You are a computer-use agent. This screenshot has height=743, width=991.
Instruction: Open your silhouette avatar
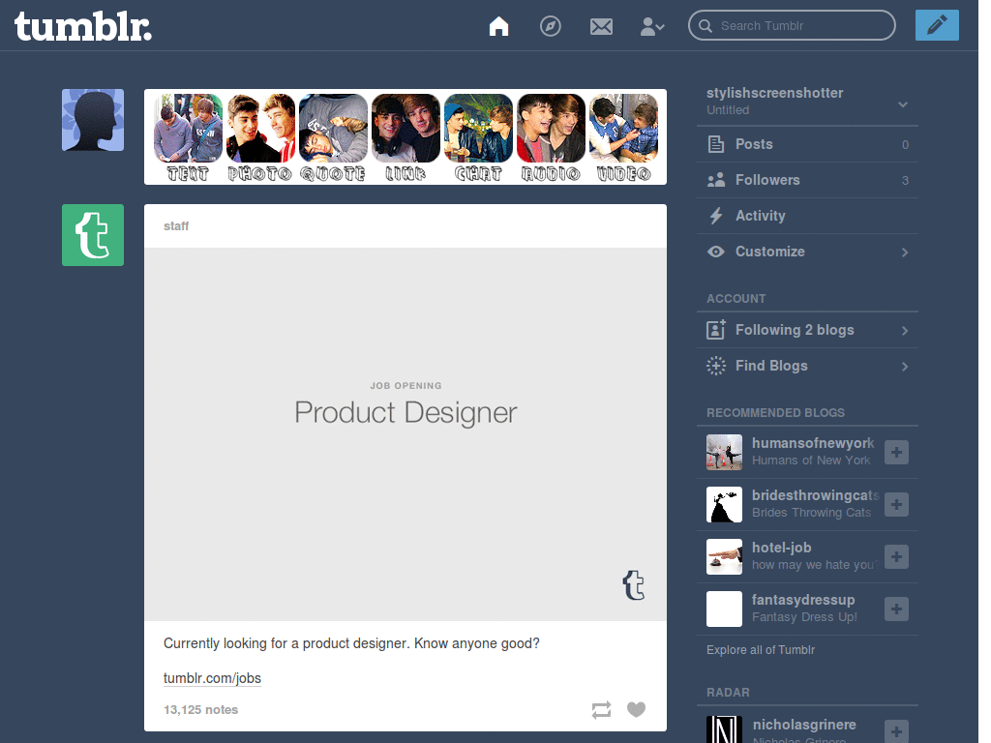(93, 120)
